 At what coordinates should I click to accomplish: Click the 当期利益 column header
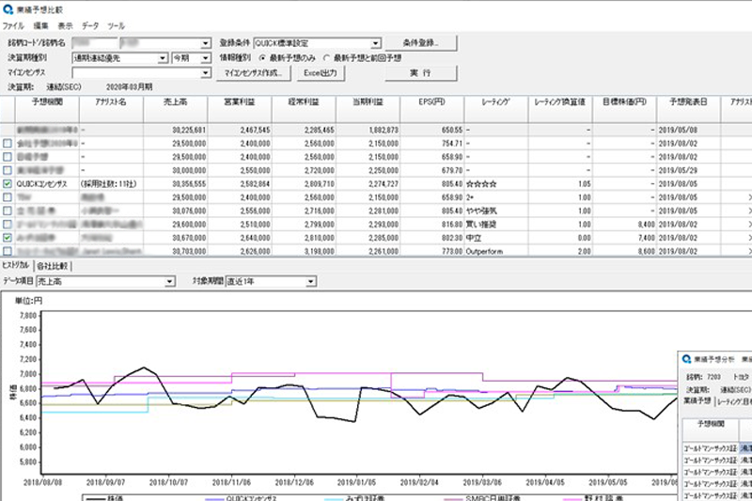368,109
